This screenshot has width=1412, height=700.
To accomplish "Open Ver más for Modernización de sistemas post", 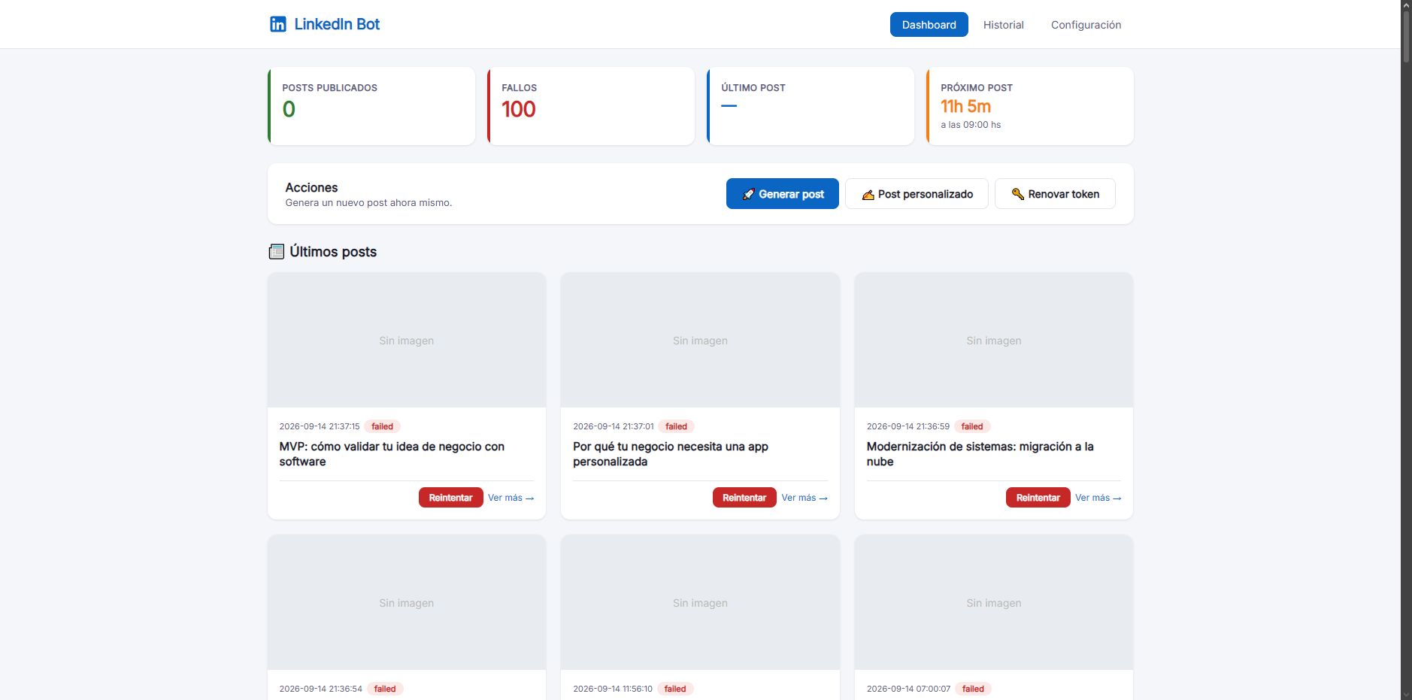I will pos(1098,498).
